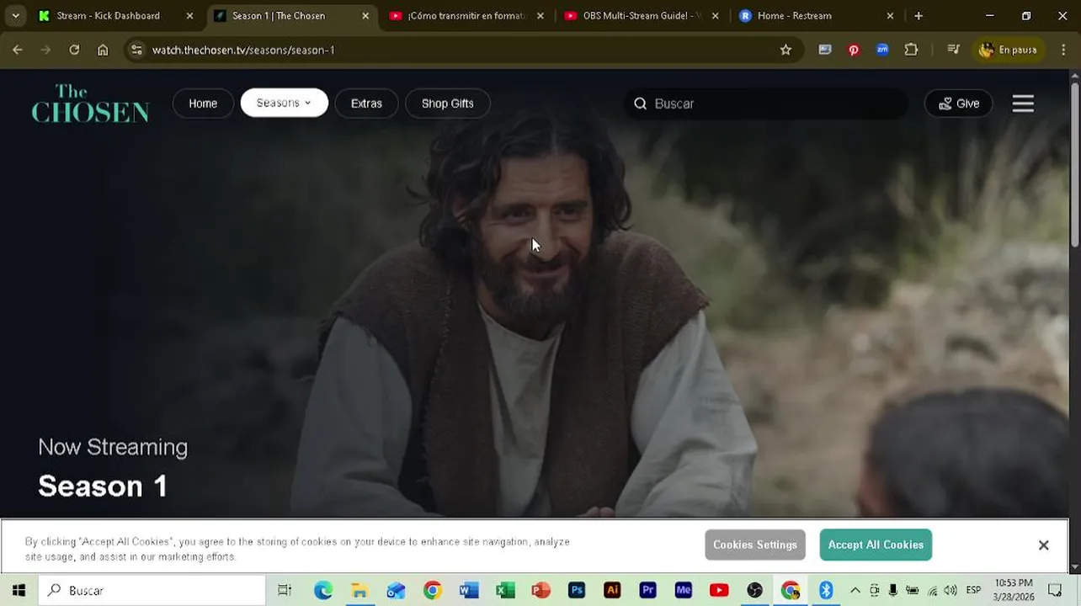Accept All Cookies
The width and height of the screenshot is (1081, 606).
tap(876, 545)
